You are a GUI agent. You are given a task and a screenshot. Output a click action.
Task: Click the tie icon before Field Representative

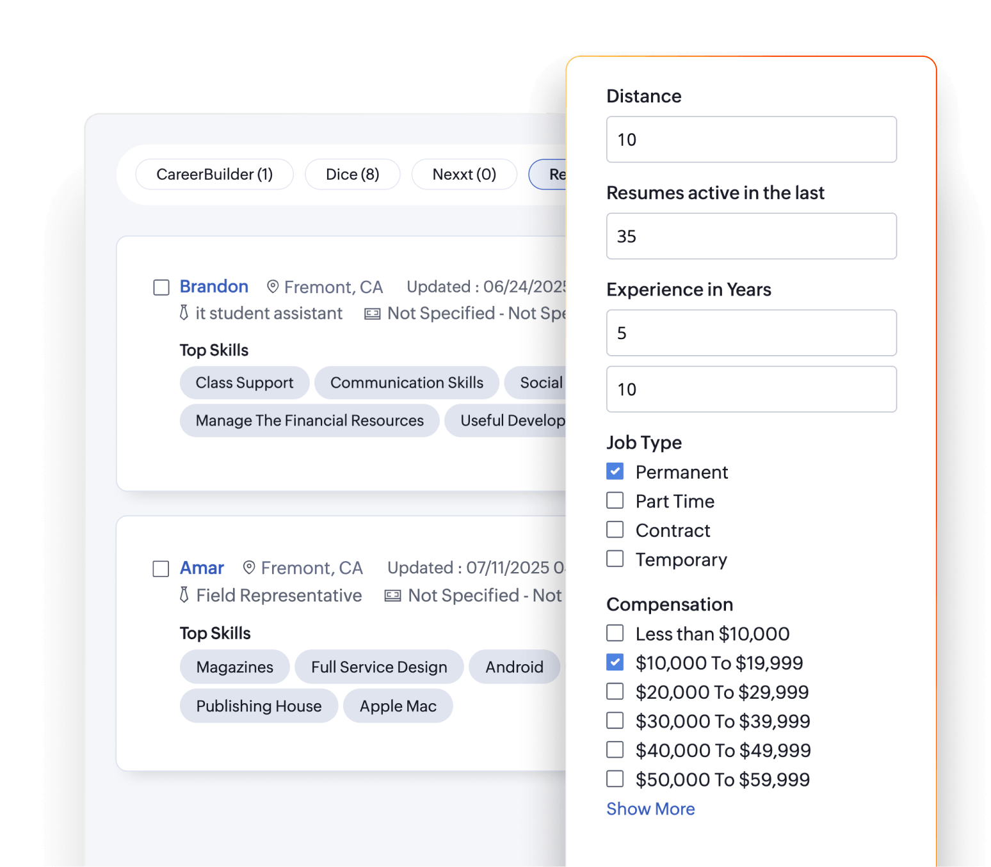pyautogui.click(x=183, y=595)
